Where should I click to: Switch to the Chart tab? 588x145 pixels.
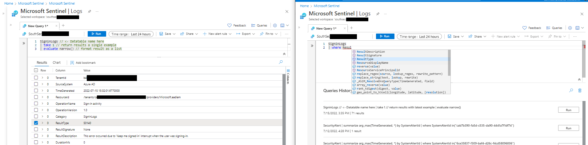pyautogui.click(x=57, y=62)
